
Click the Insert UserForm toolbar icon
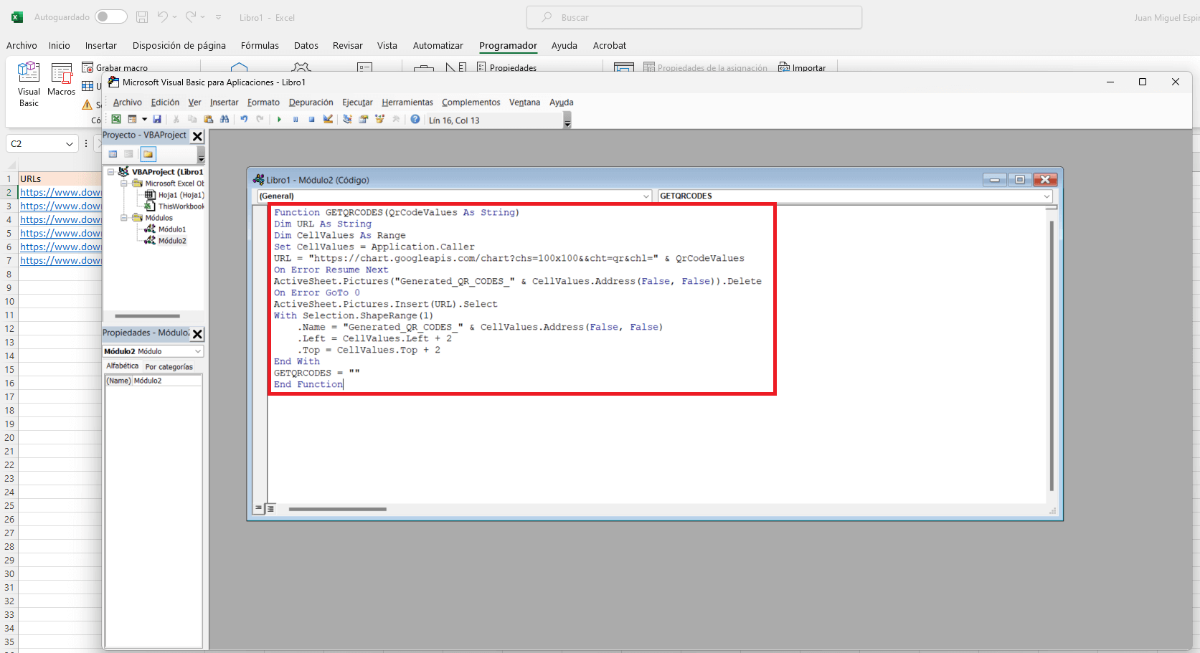[132, 120]
